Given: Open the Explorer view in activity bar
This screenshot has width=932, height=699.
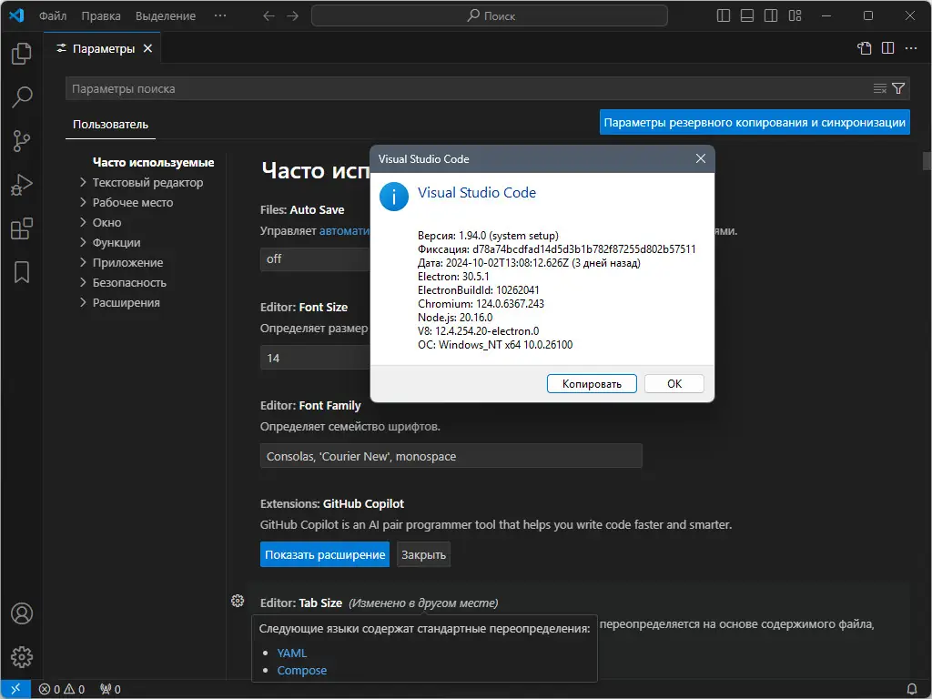Looking at the screenshot, I should point(20,54).
